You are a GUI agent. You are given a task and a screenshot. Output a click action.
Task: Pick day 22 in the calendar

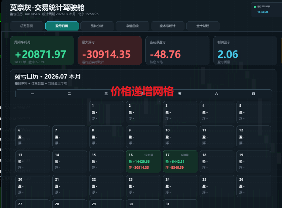click(x=107, y=186)
